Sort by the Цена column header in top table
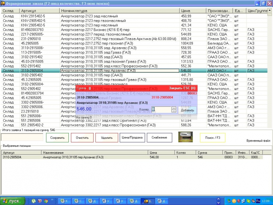Image resolution: width=273 pixels, height=205 pixels. pos(193,11)
